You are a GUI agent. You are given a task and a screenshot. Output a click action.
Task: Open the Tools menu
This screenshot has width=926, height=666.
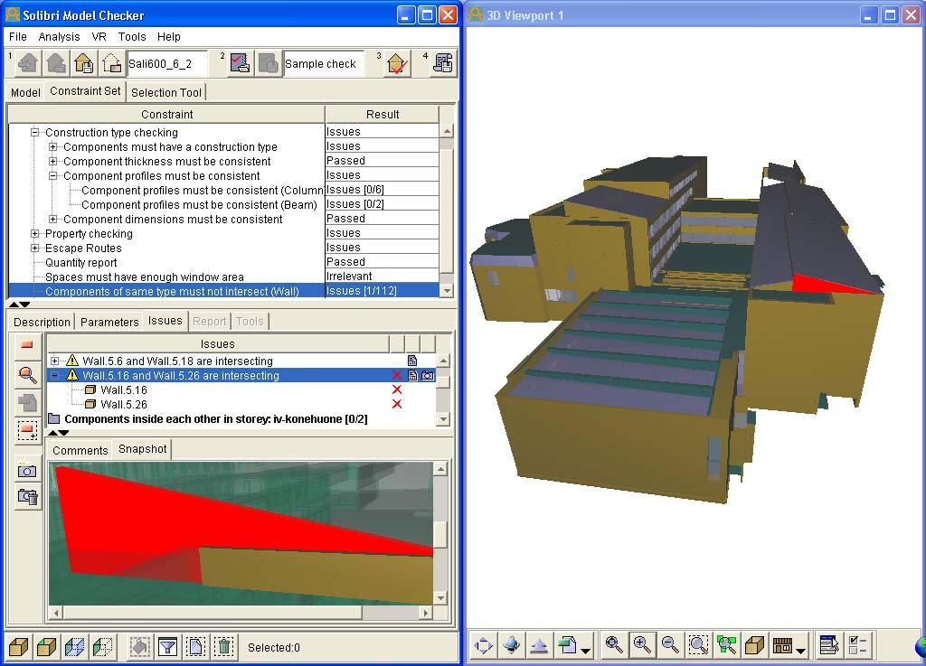[132, 36]
